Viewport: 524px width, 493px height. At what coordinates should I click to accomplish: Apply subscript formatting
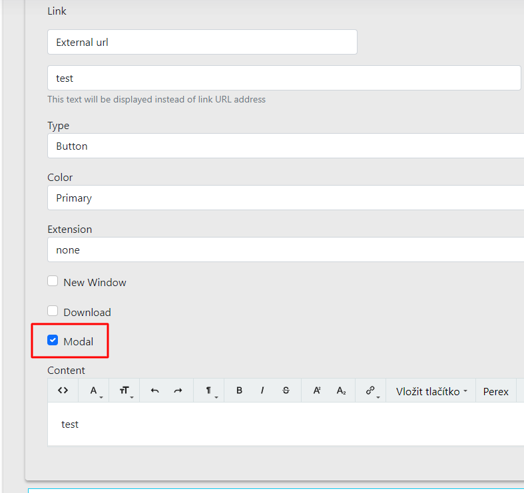340,391
